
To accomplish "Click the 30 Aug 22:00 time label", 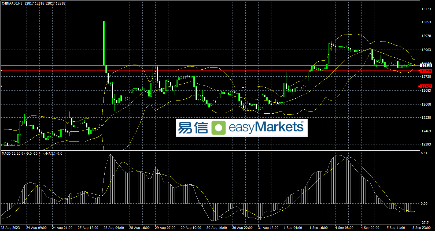I will (242, 228).
